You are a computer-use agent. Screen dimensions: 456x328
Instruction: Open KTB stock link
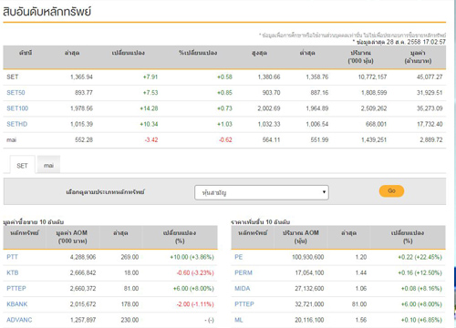point(13,272)
